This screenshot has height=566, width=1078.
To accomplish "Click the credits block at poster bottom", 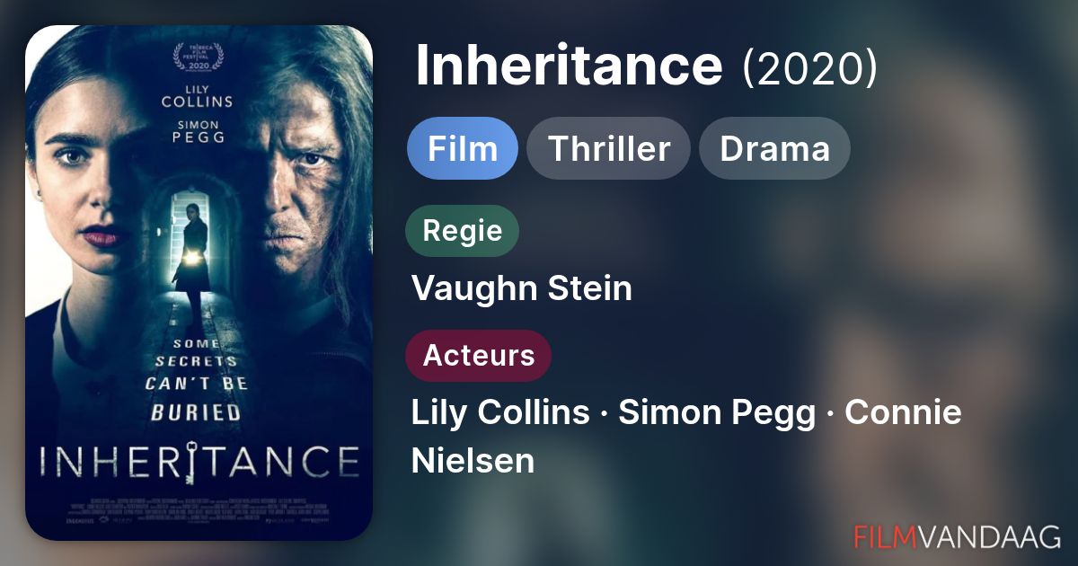I will click(x=199, y=506).
